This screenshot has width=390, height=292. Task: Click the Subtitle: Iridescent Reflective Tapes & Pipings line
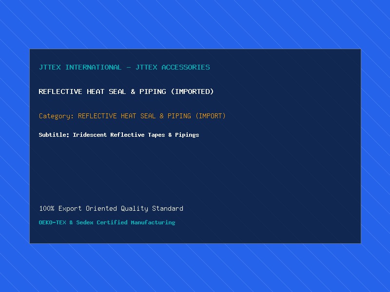119,135
